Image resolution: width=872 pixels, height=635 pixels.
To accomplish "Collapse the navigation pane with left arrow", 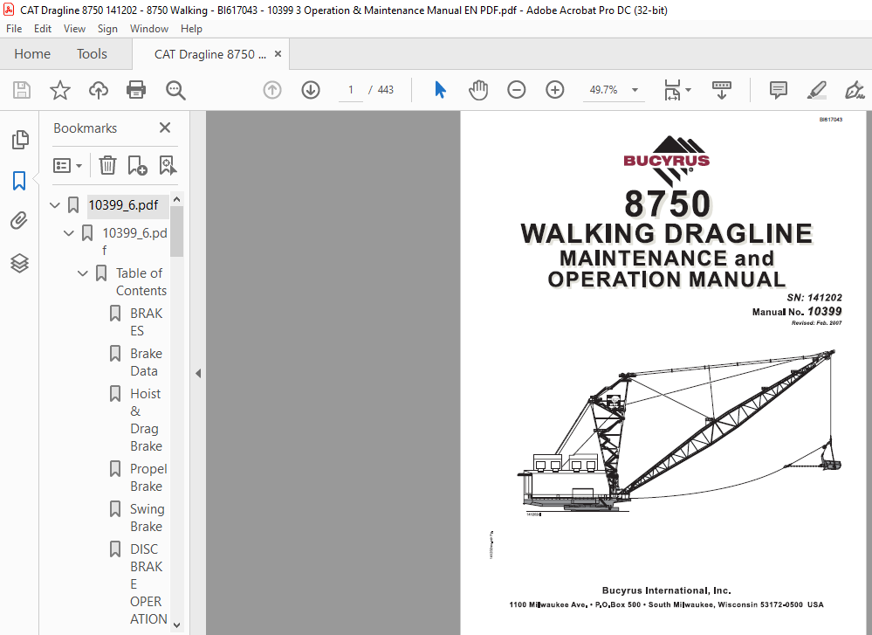I will [x=198, y=374].
